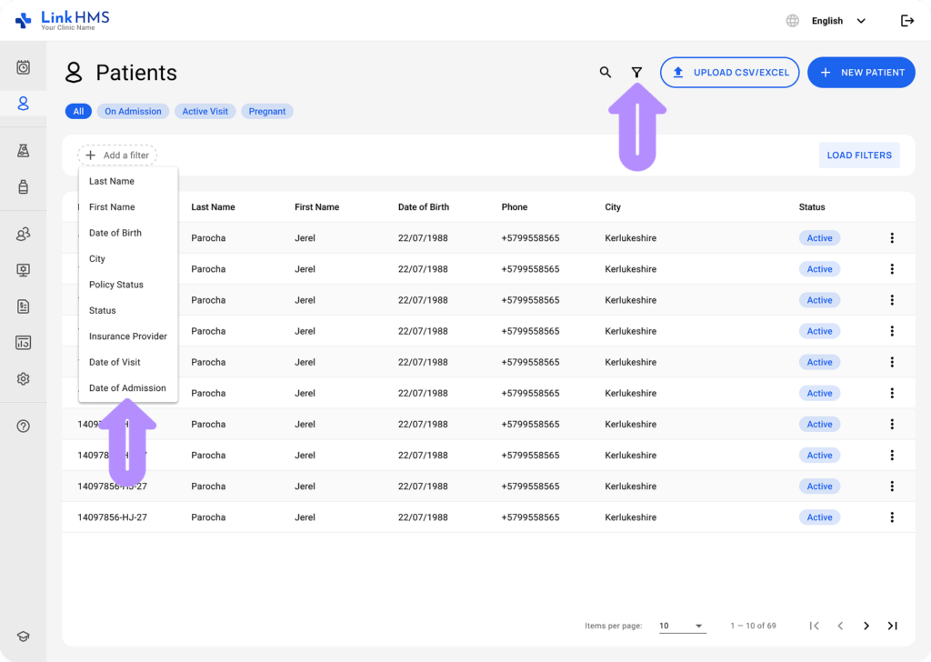
Task: Go to next page of results
Action: (866, 626)
